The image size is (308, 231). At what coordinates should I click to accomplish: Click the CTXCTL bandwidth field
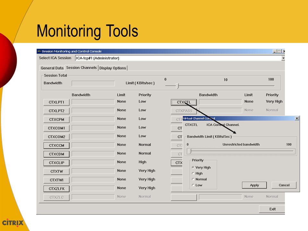pyautogui.click(x=220, y=102)
